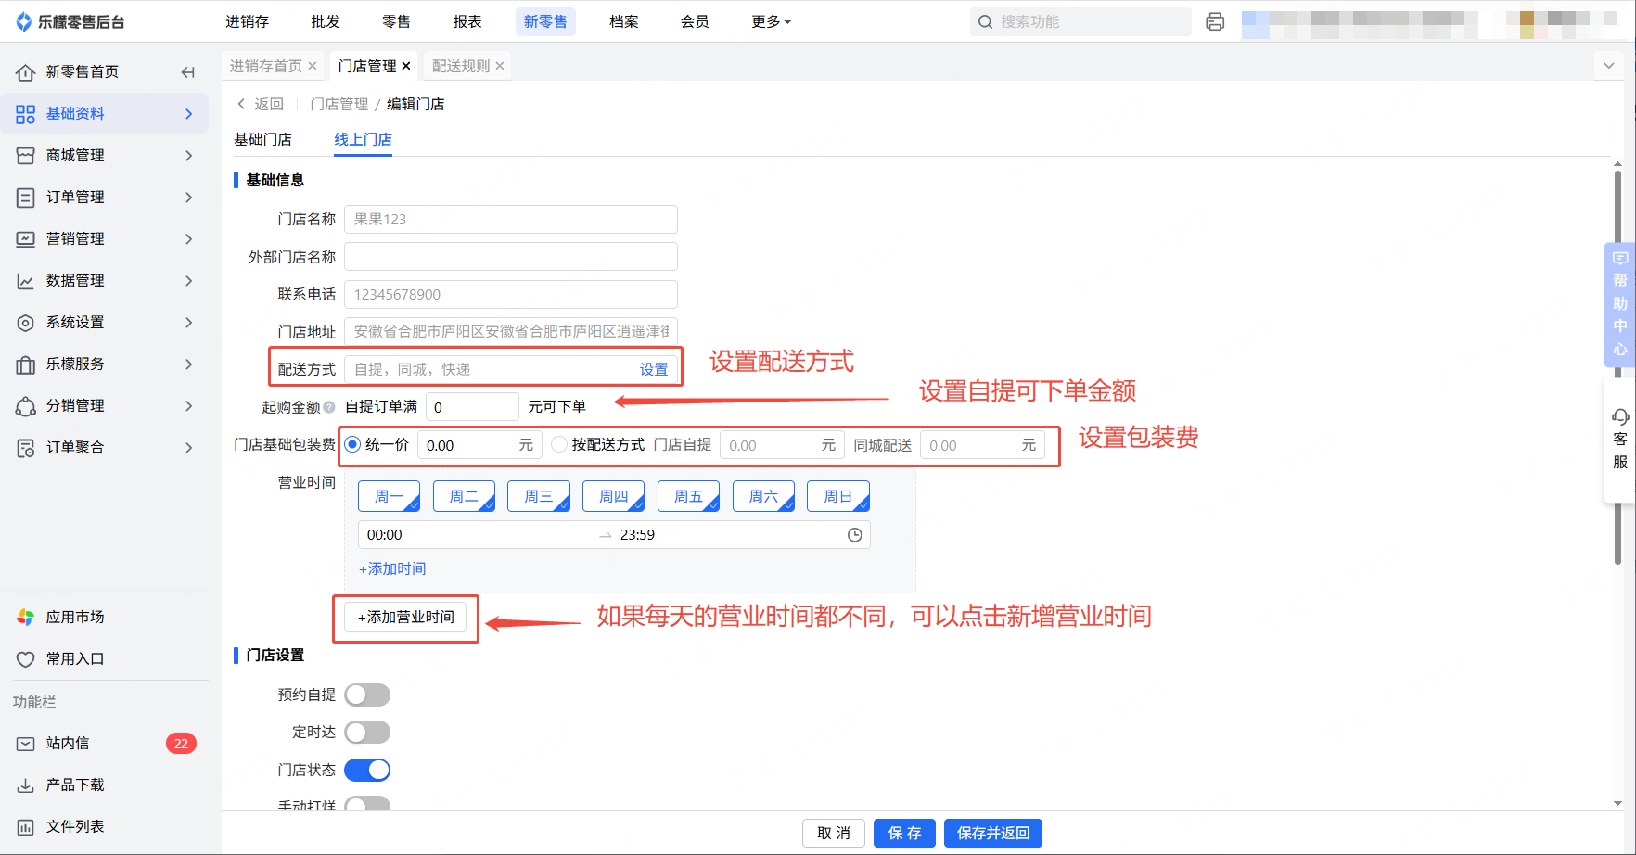Viewport: 1636px width, 855px height.
Task: Expand the 订单管理 chevron
Action: [x=189, y=198]
